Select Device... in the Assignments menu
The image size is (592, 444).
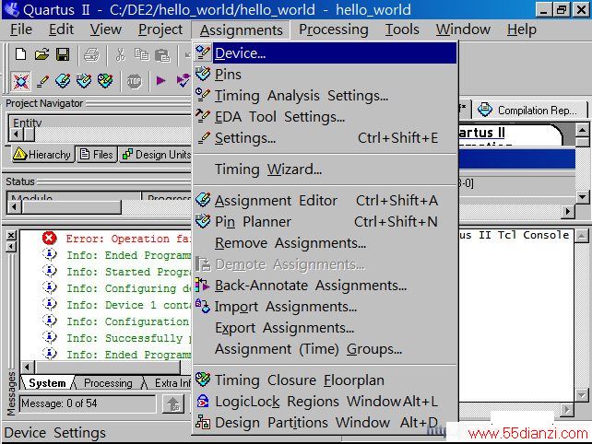coord(326,53)
